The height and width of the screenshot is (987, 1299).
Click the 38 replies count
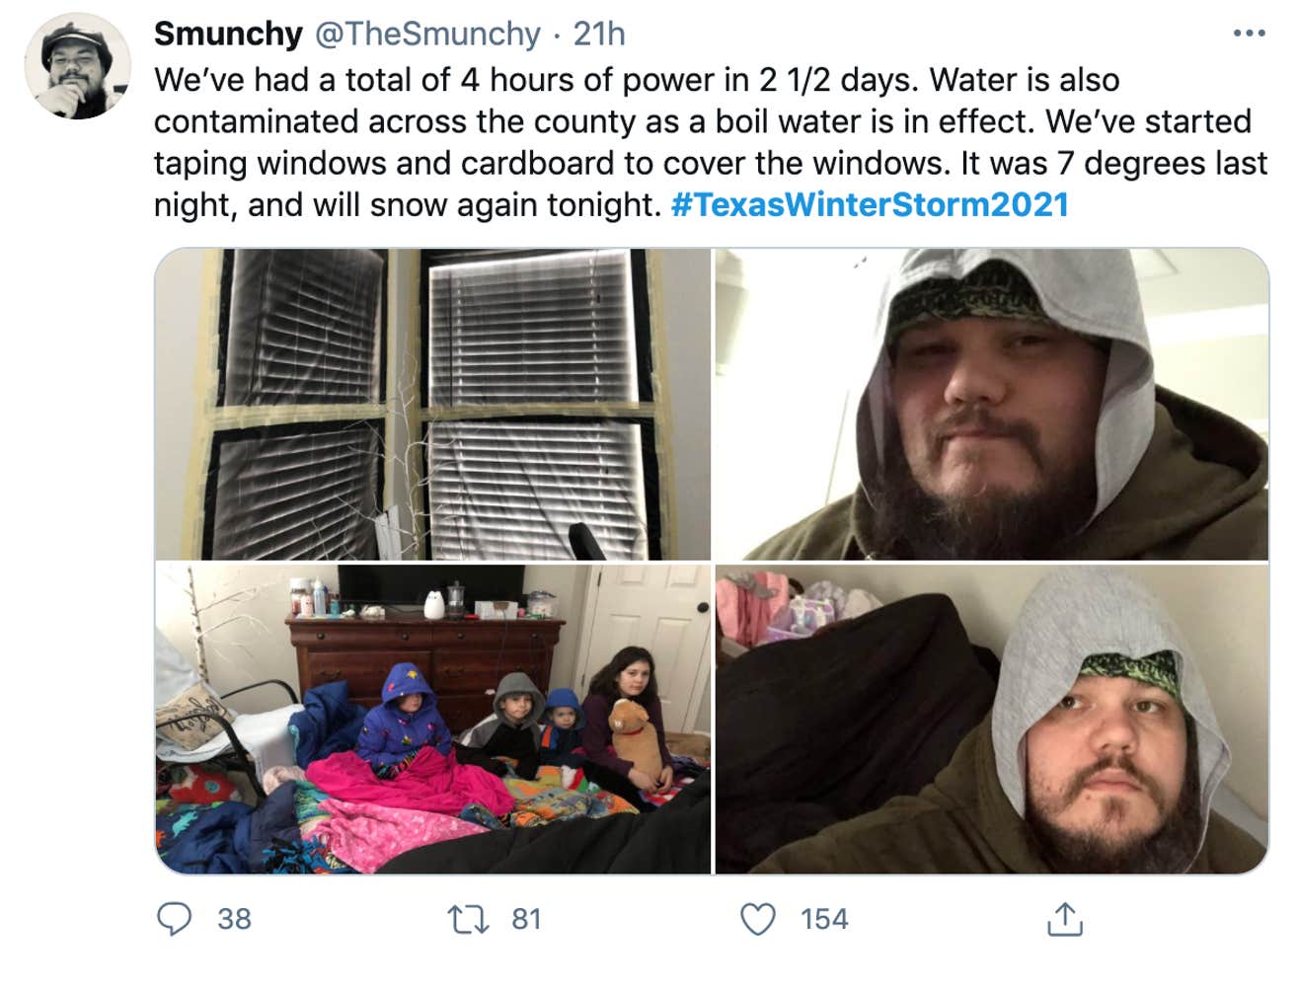coord(234,919)
